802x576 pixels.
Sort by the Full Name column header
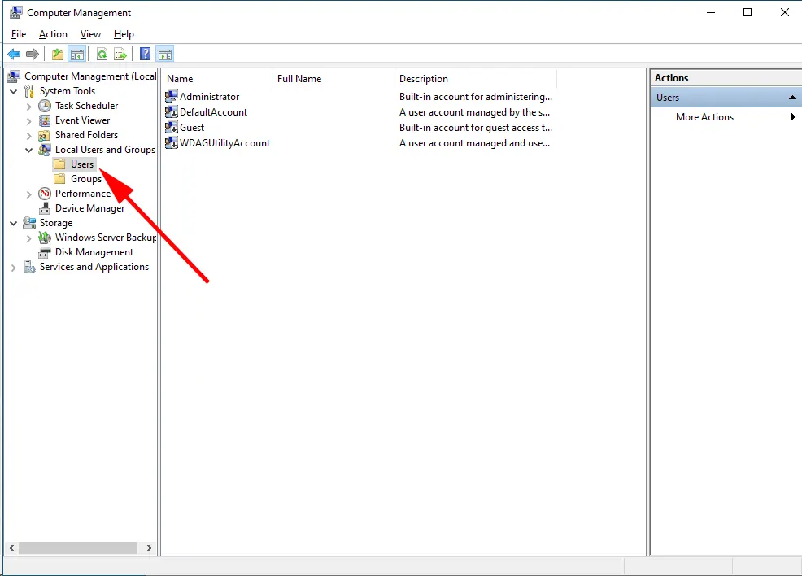click(x=333, y=79)
